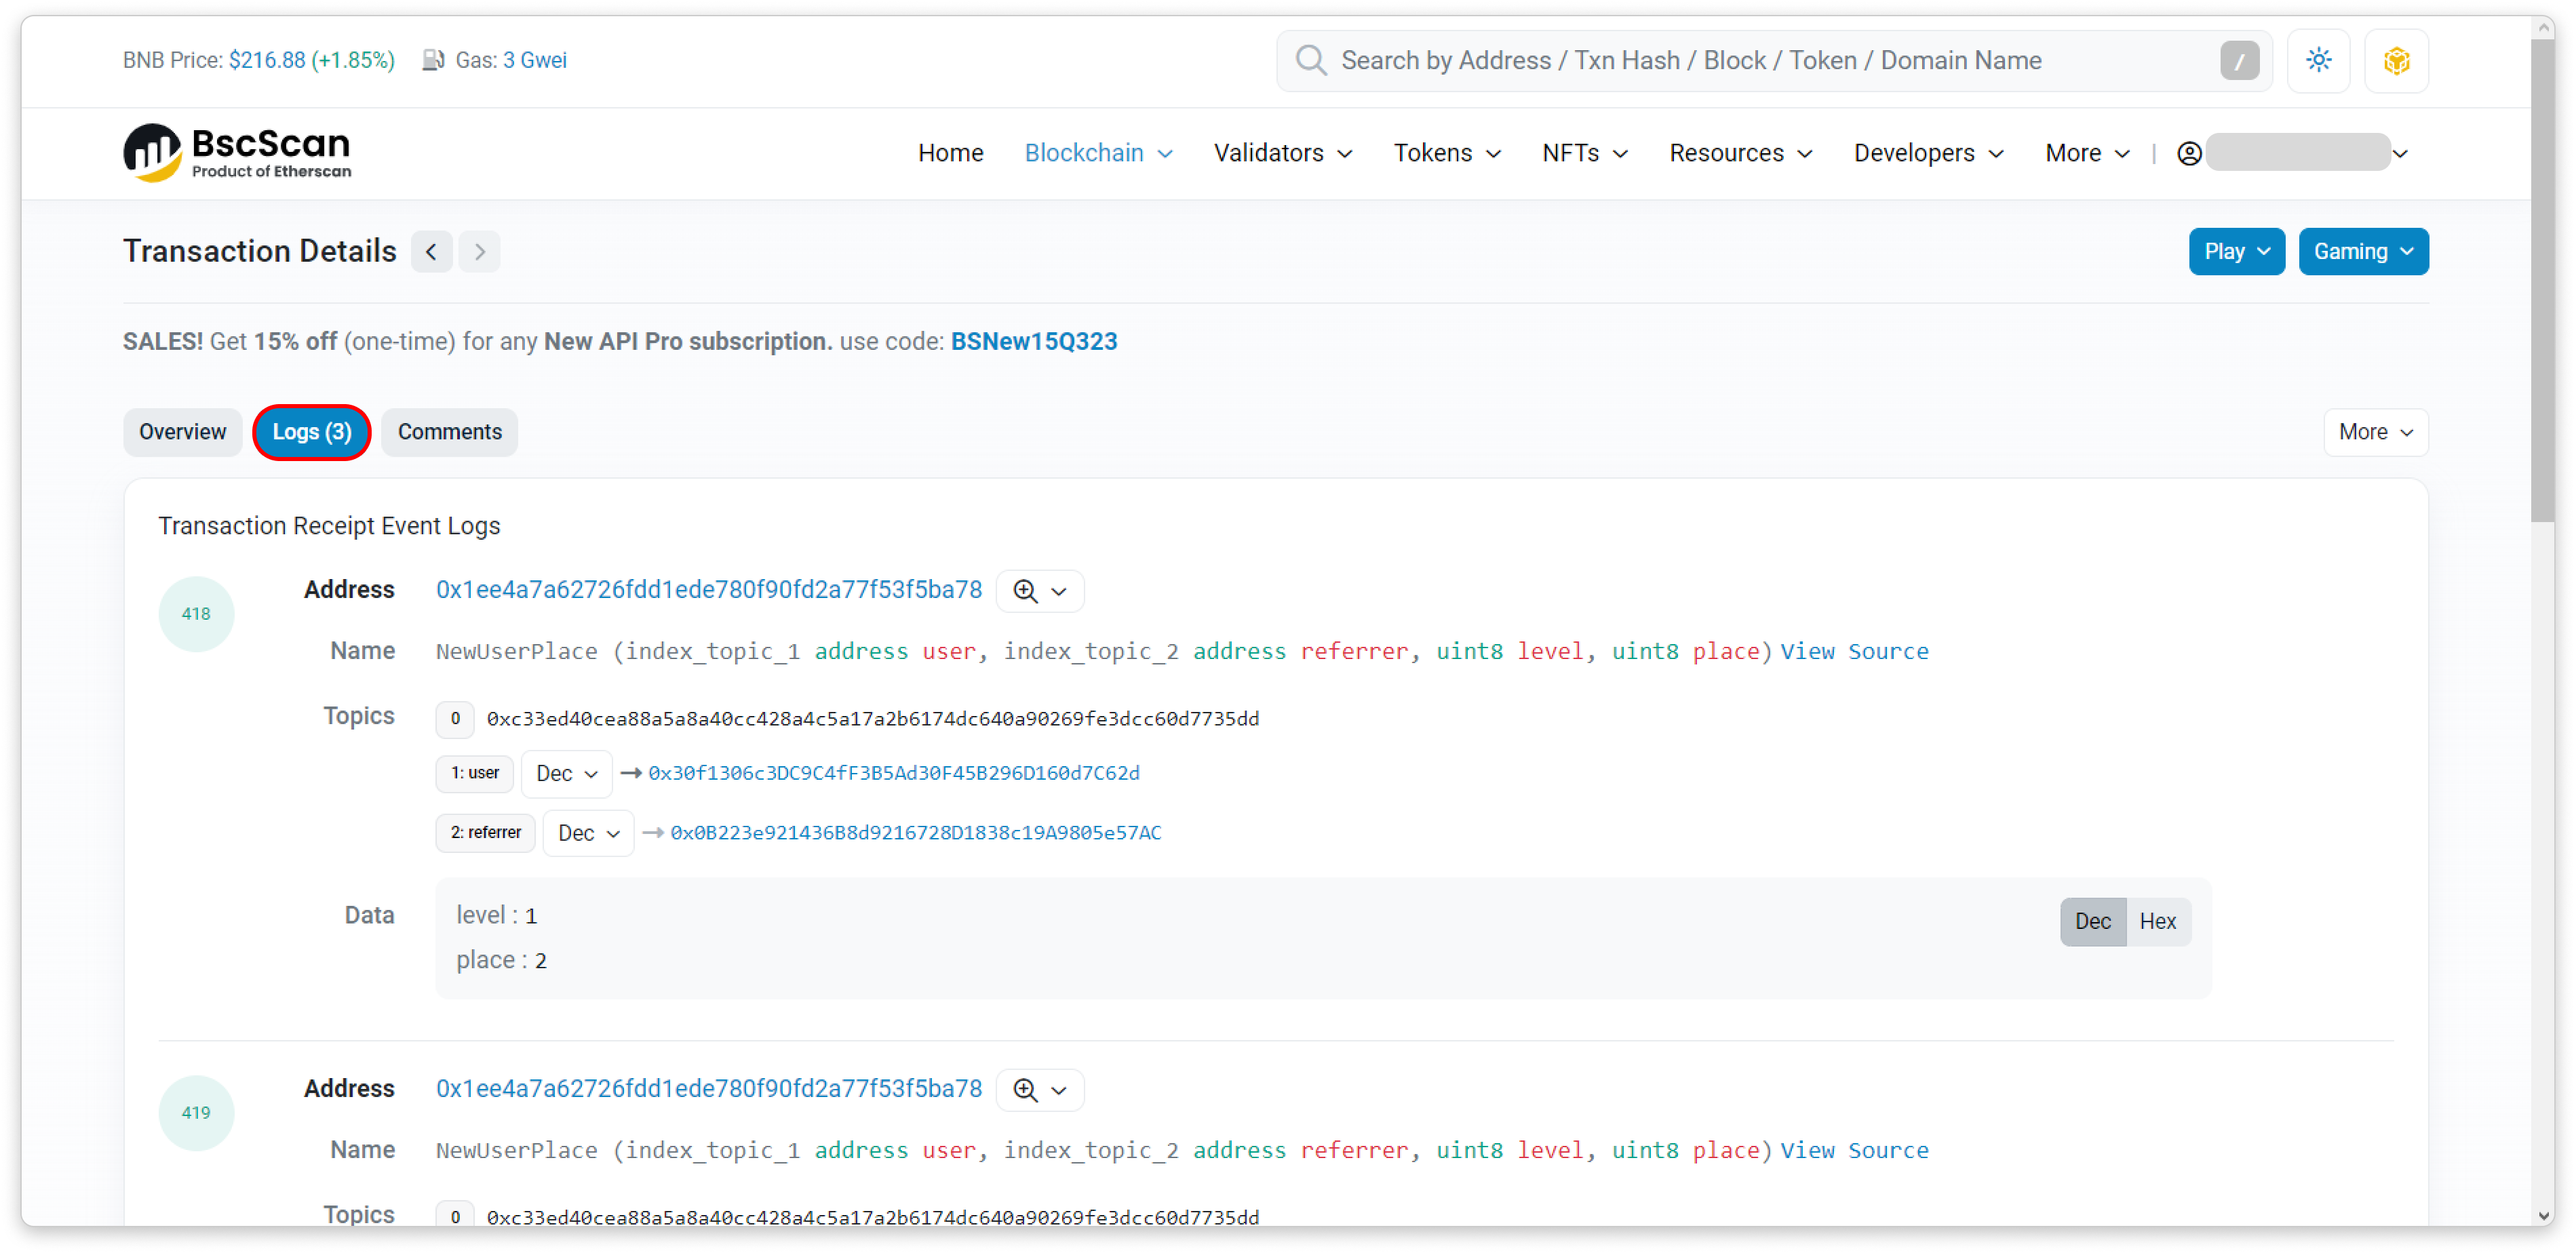Screen dimensions: 2576x1253
Task: Open the BSNew15Q323 promo code link
Action: (x=1033, y=342)
